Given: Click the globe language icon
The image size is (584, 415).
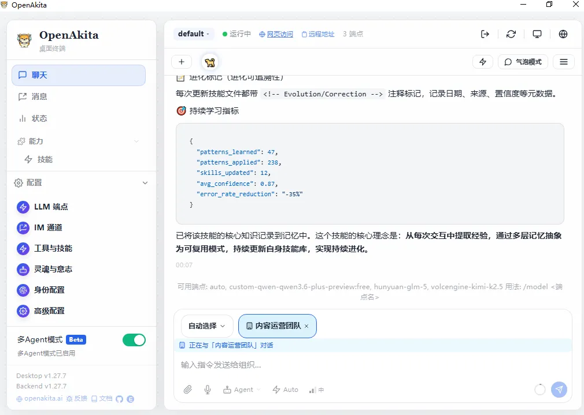Looking at the screenshot, I should click(x=563, y=34).
